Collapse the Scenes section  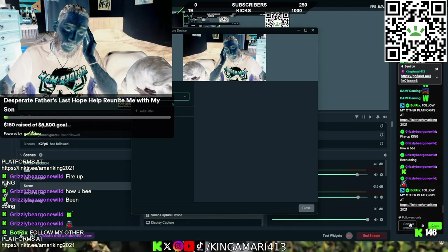[x=21, y=155]
